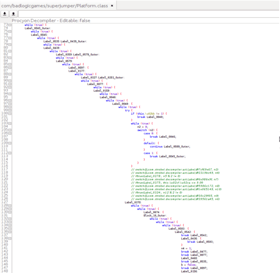This screenshot has width=280, height=273.
Task: Click line 101 'break Label_0040' statement
Action: [x=150, y=117]
